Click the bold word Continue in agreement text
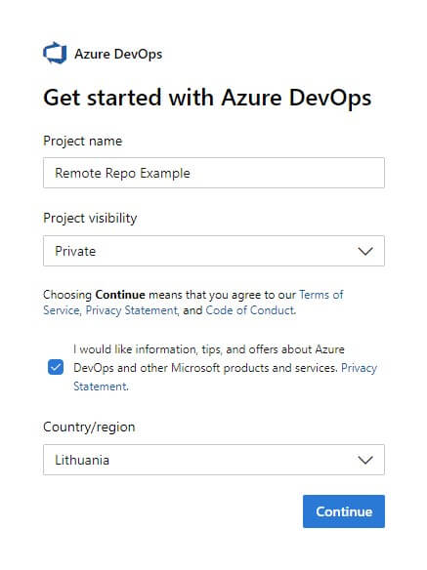The height and width of the screenshot is (570, 427). 120,295
